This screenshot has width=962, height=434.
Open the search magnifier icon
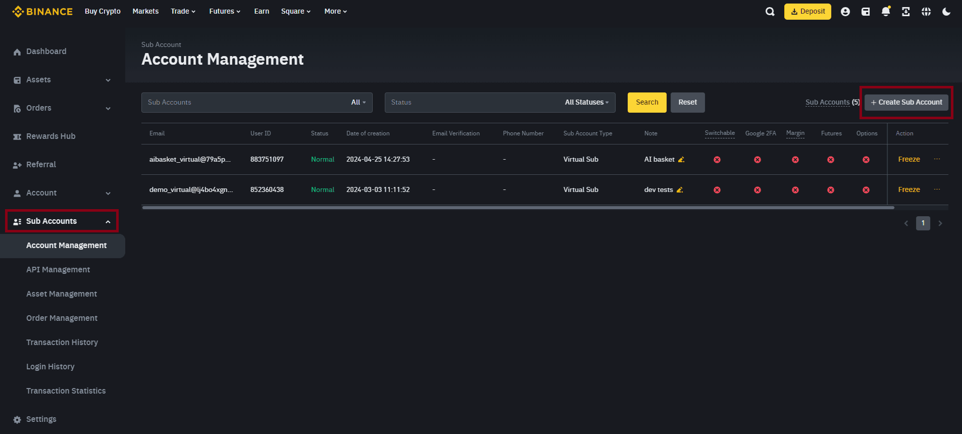click(770, 12)
